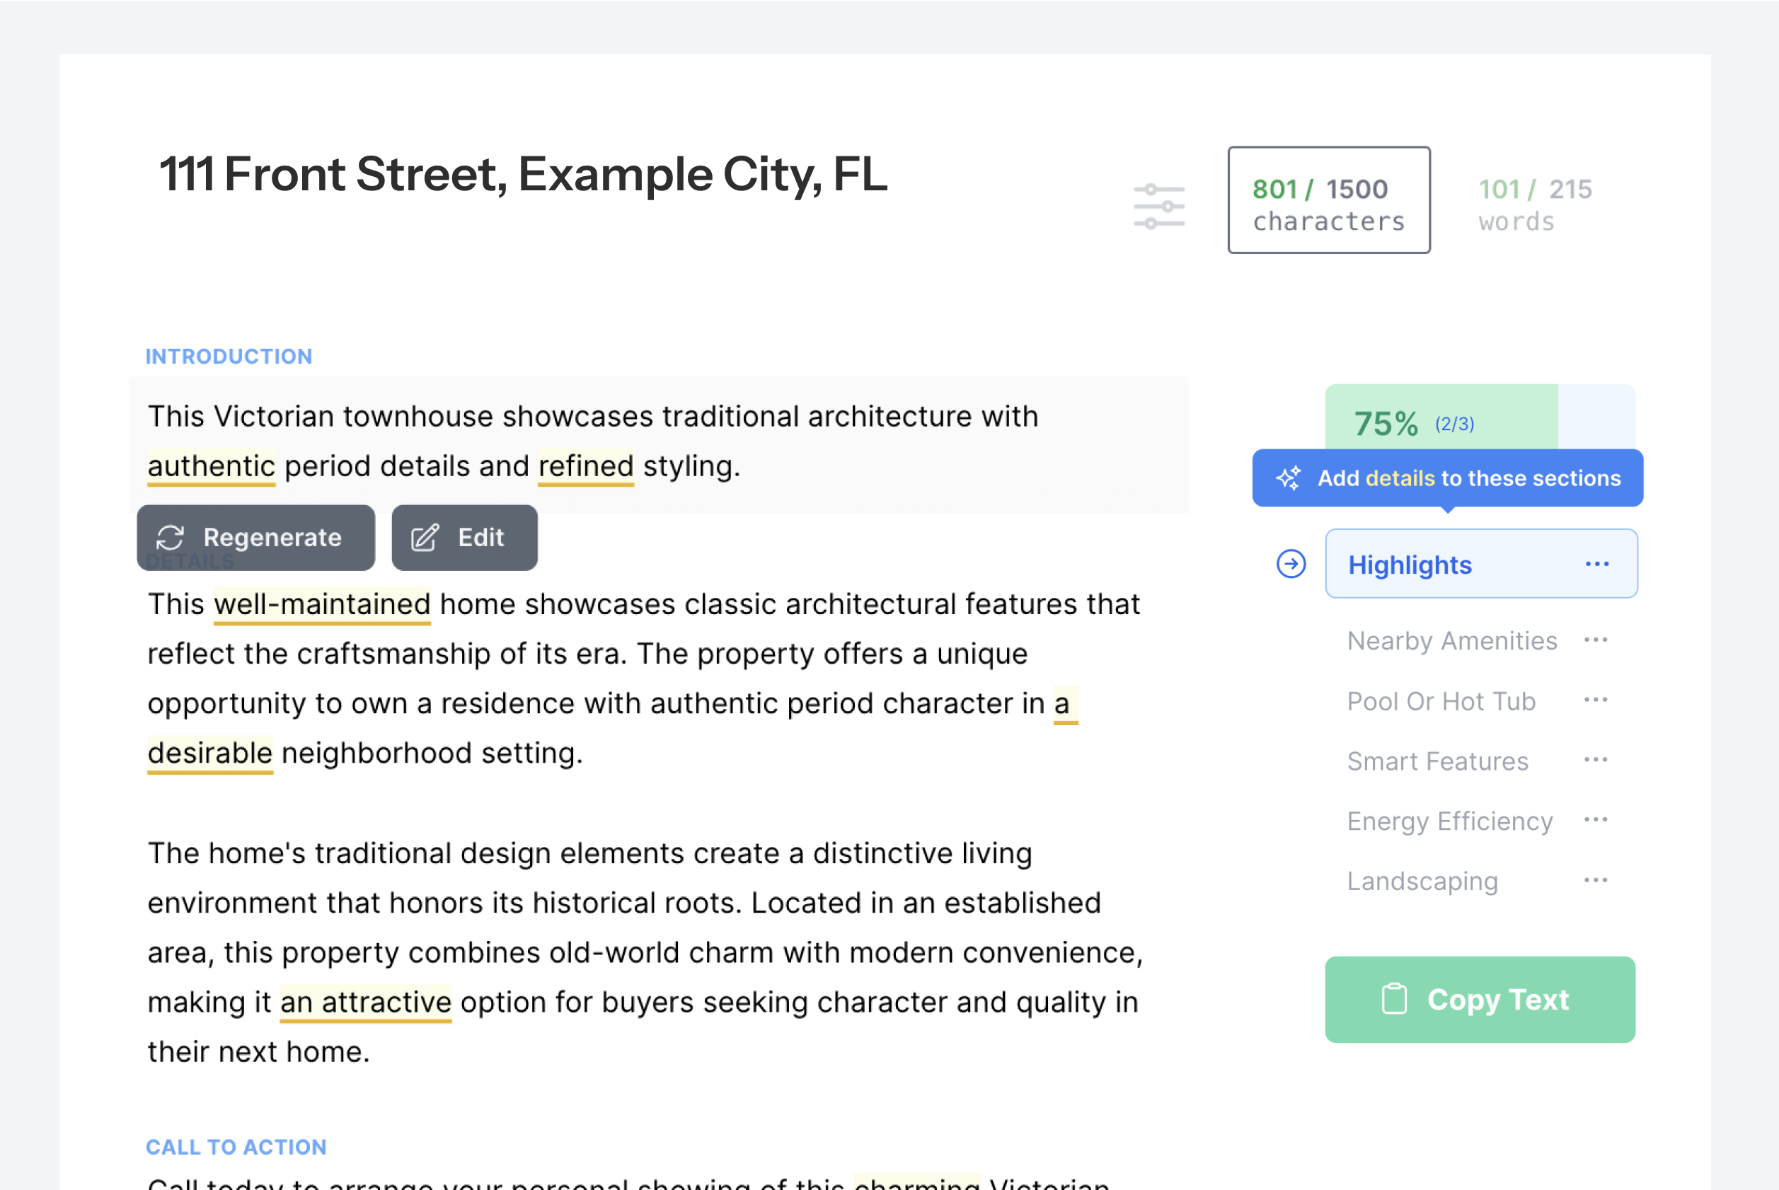The width and height of the screenshot is (1779, 1190).
Task: Click the circled arrow beside Highlights
Action: tap(1290, 564)
